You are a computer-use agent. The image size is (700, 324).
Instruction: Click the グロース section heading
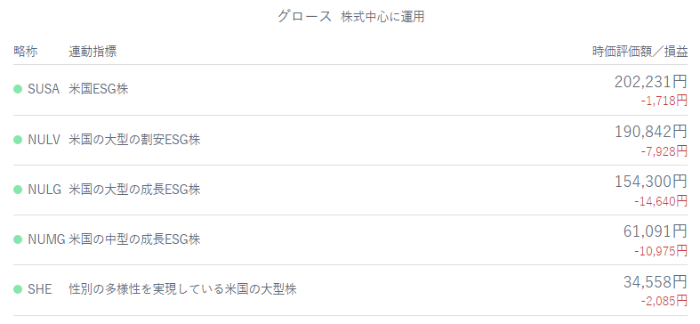coord(304,17)
